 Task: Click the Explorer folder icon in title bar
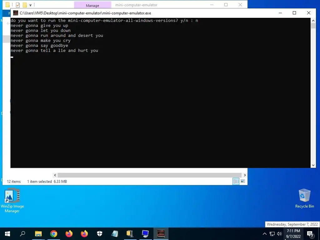click(7, 5)
